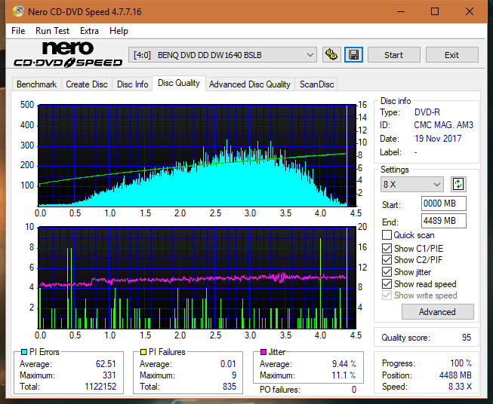Image resolution: width=493 pixels, height=404 pixels.
Task: Switch to the Disc Info tab
Action: click(x=132, y=84)
